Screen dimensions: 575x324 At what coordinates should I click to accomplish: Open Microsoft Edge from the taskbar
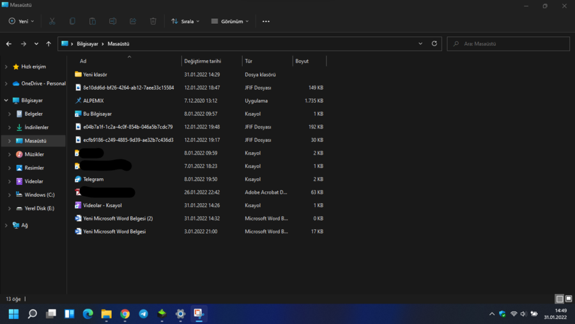88,314
